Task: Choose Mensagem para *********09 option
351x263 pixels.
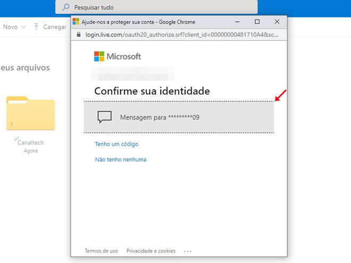Action: 179,117
